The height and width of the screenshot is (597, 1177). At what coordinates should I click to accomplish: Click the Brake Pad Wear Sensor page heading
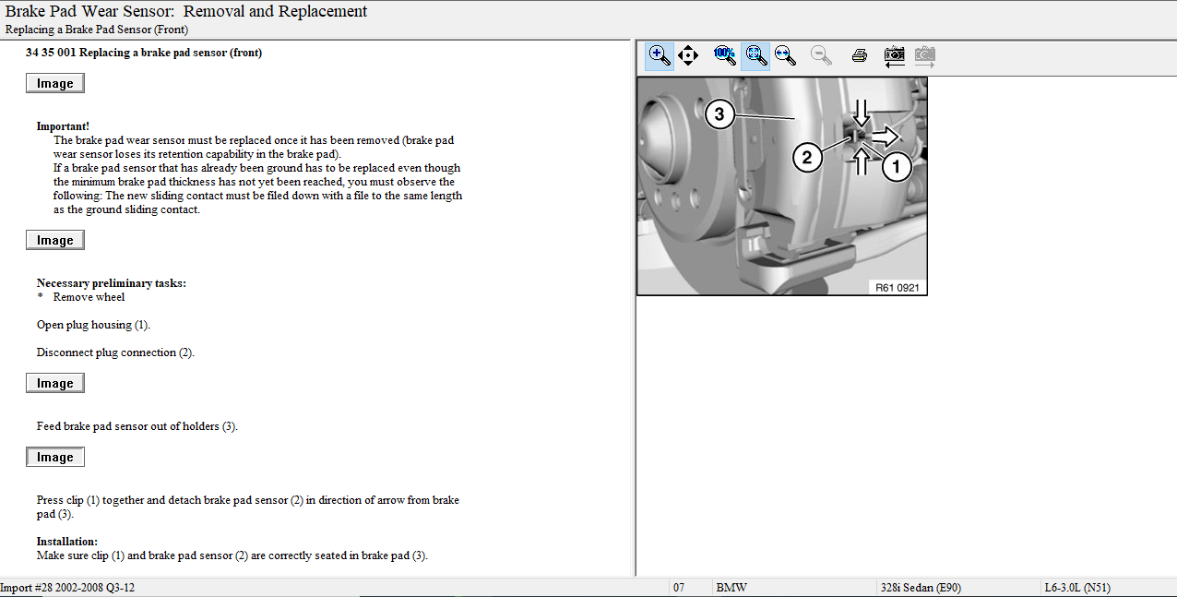(186, 12)
